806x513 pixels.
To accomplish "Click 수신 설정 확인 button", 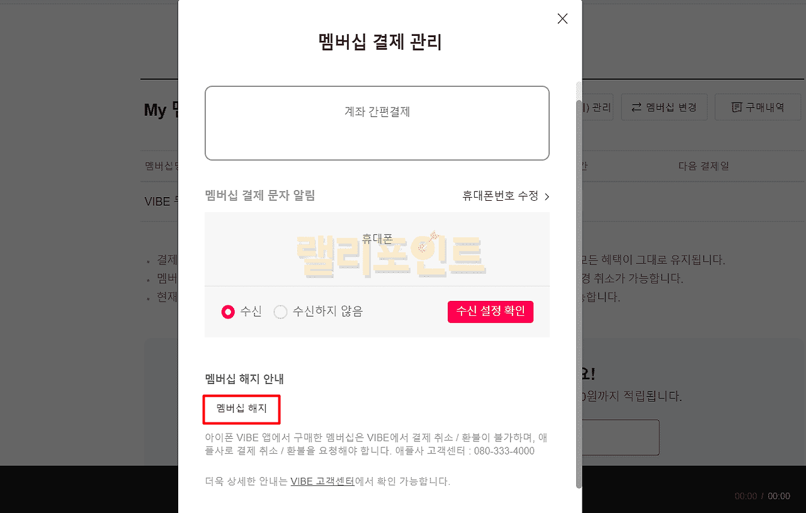I will coord(491,311).
